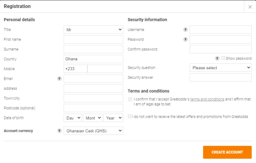
Task: Focus the Username text field
Action: [x=221, y=30]
